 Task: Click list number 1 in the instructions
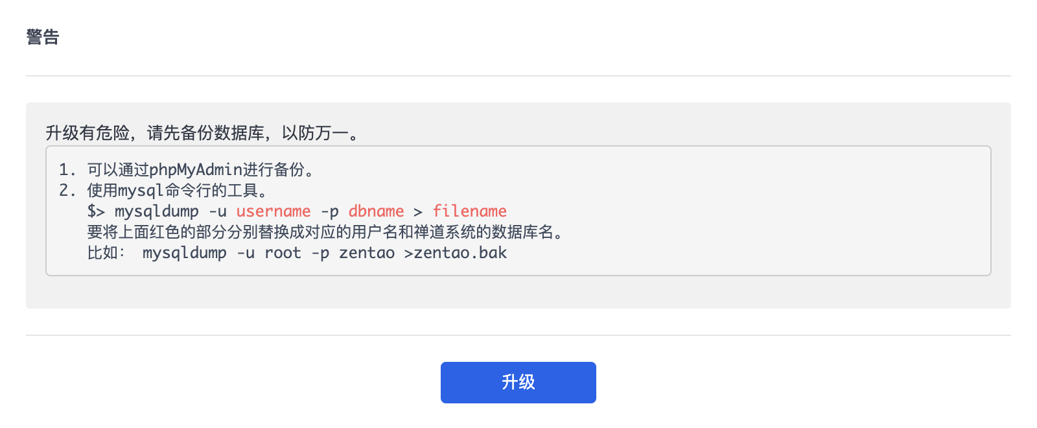coord(67,170)
